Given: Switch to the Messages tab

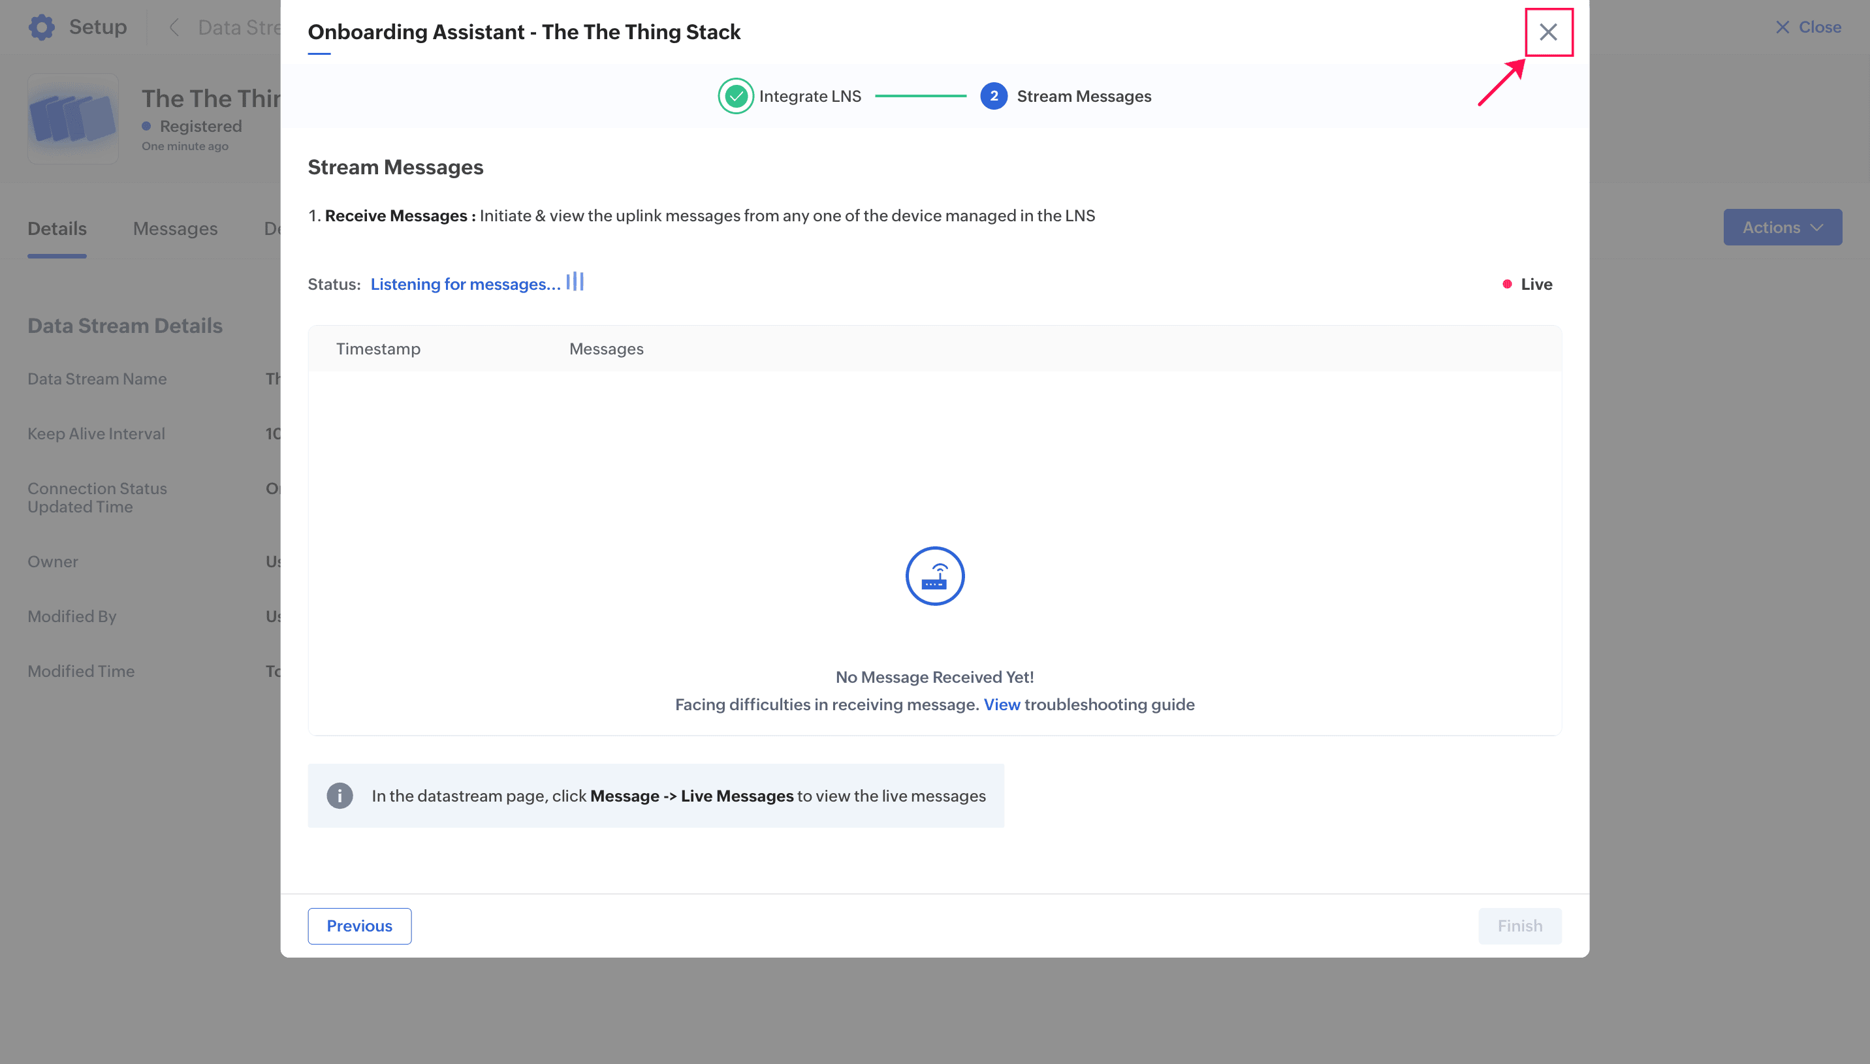Looking at the screenshot, I should [174, 228].
